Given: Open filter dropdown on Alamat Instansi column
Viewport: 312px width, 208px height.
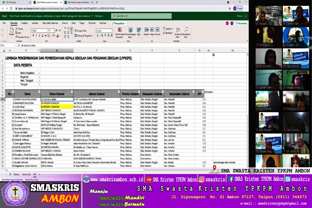Looking at the screenshot, I should pyautogui.click(x=119, y=92).
